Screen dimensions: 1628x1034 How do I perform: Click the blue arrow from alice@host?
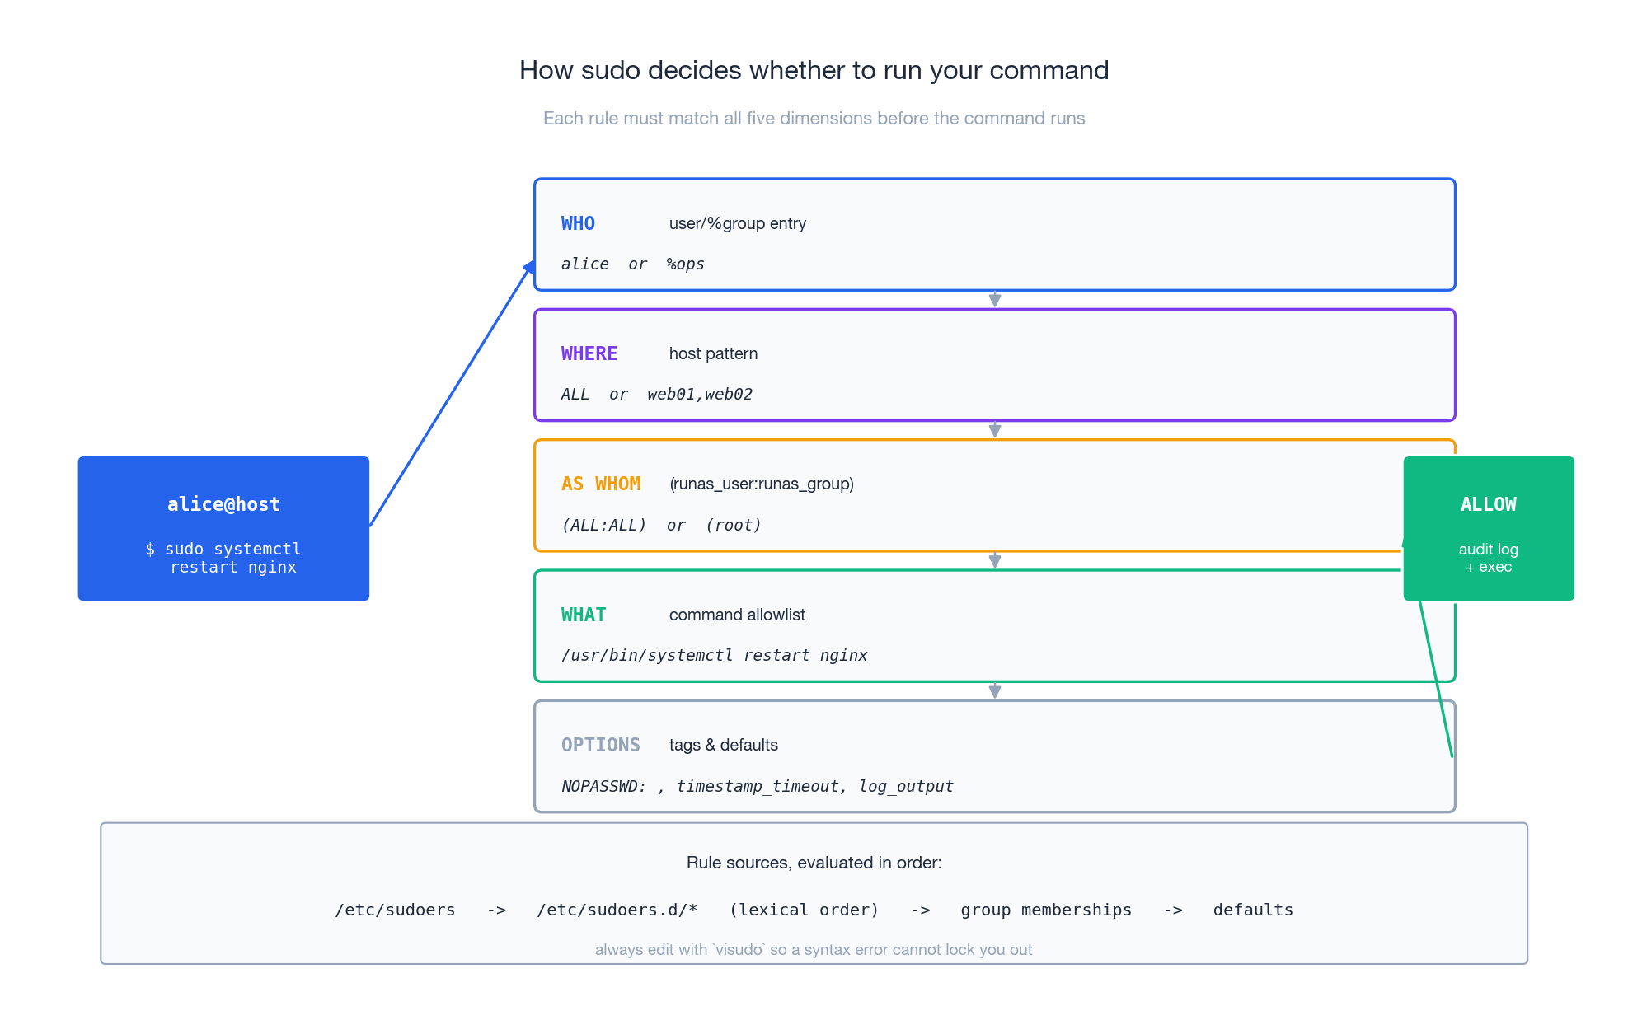click(449, 394)
